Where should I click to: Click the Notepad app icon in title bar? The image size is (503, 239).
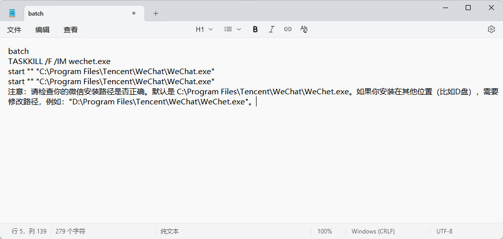[x=12, y=13]
